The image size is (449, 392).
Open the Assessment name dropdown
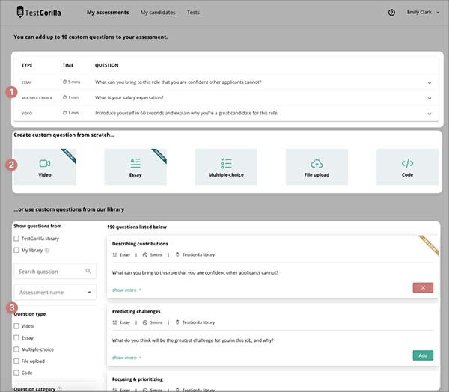(55, 292)
